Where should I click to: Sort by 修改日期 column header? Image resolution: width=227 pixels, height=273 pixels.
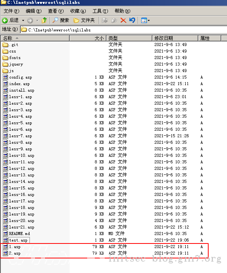(x=175, y=38)
